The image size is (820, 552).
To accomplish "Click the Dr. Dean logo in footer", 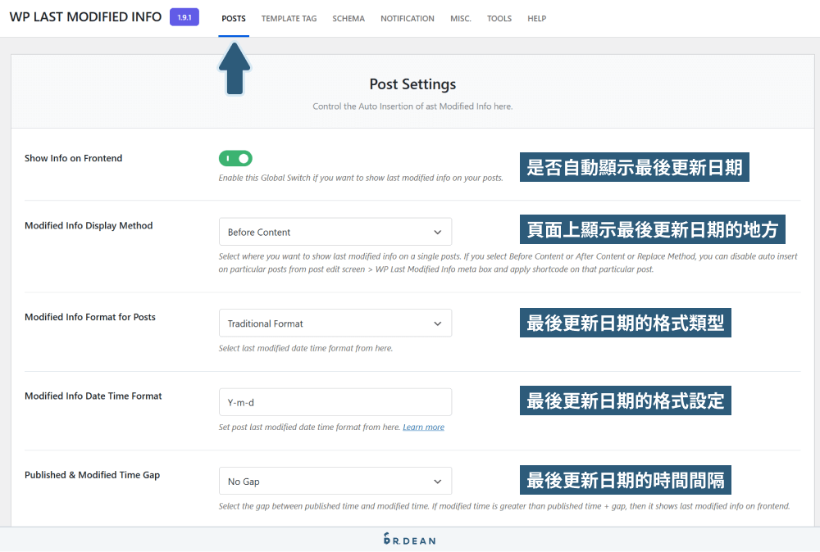I will (x=410, y=539).
